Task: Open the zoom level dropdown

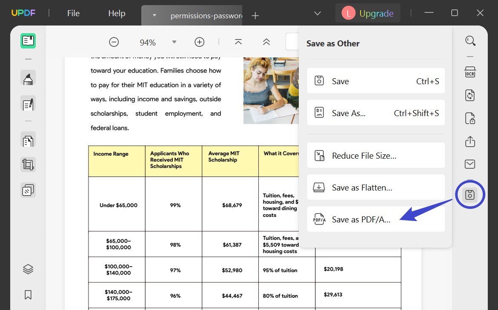Action: tap(174, 42)
